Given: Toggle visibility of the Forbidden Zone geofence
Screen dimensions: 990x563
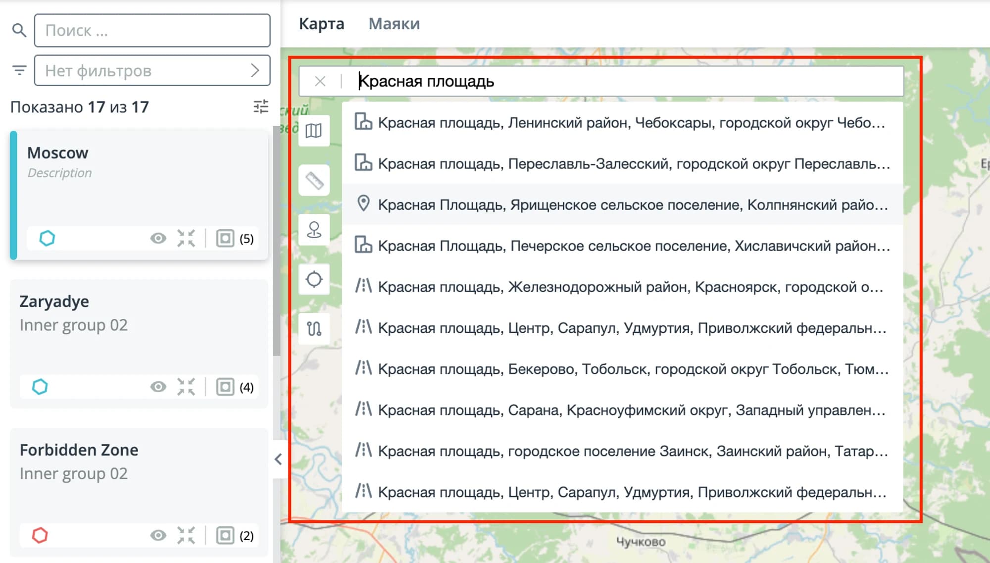Looking at the screenshot, I should (158, 535).
